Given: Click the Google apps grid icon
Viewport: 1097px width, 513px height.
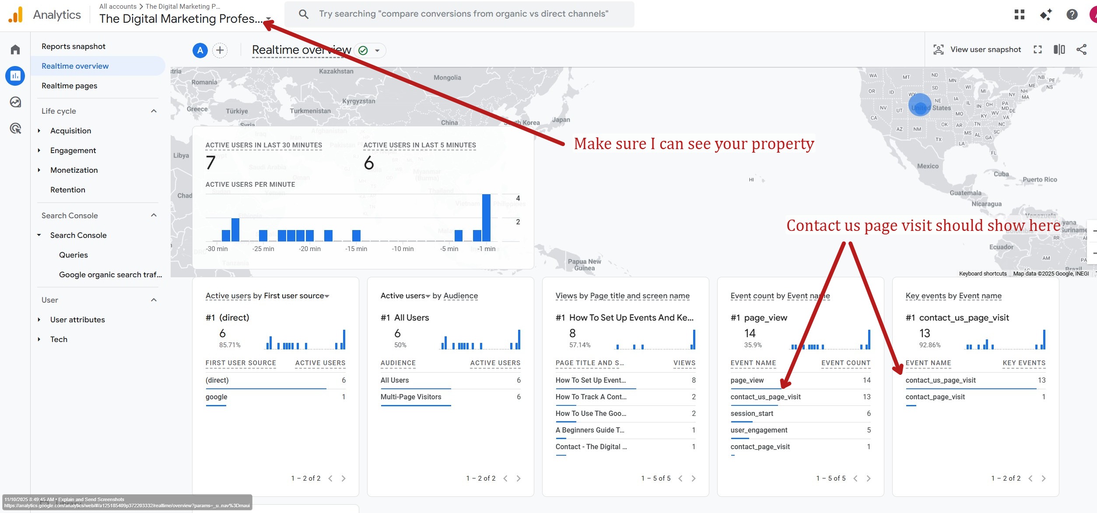Looking at the screenshot, I should pyautogui.click(x=1020, y=14).
